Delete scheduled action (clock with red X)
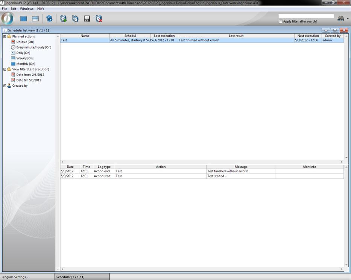Screen dimensions: 351x280 99,19
